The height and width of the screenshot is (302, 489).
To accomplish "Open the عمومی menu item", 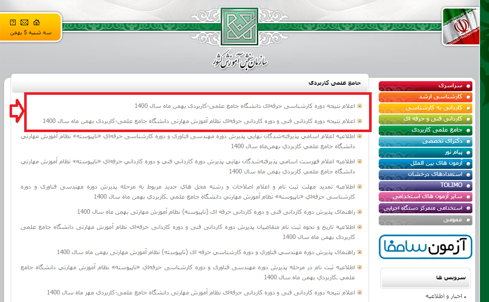I will click(426, 220).
